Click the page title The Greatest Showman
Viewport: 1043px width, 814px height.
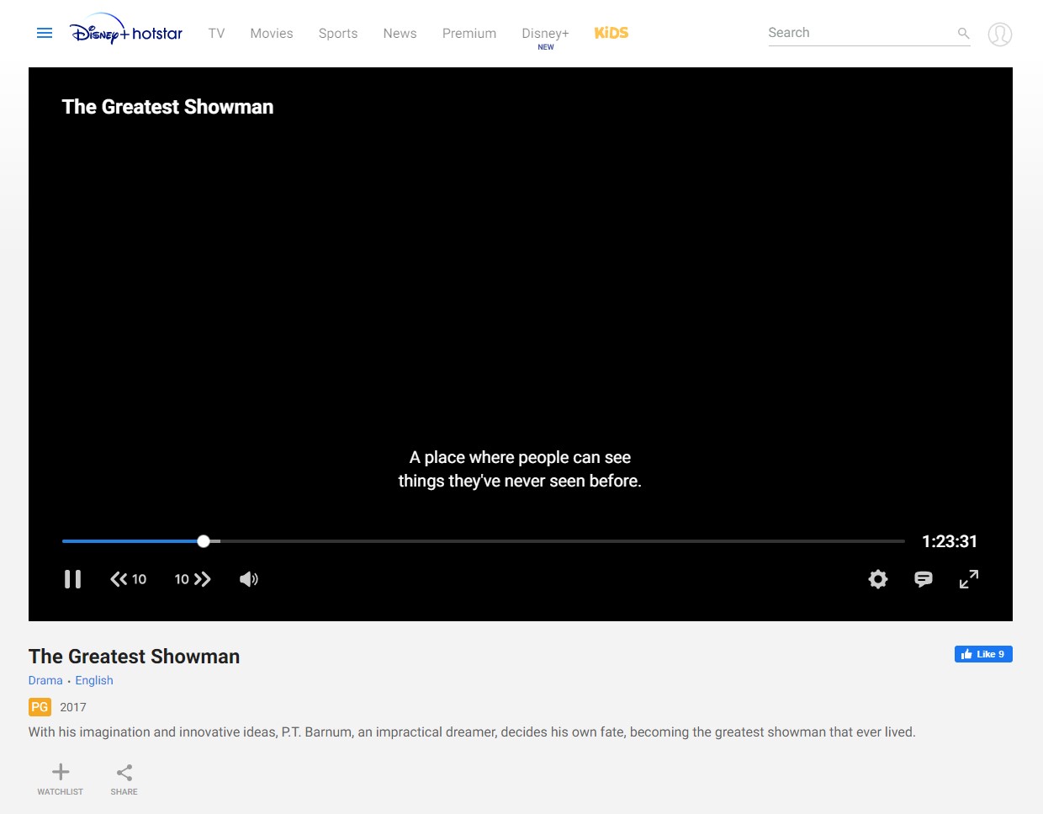134,657
